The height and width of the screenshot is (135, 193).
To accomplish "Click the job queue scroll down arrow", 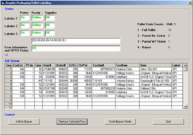I will pos(185,107).
